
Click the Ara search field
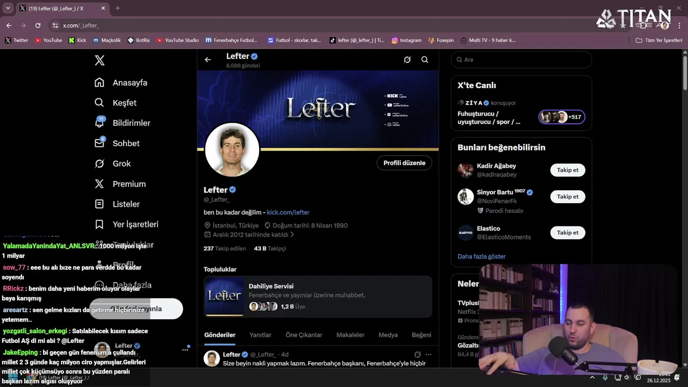[521, 60]
